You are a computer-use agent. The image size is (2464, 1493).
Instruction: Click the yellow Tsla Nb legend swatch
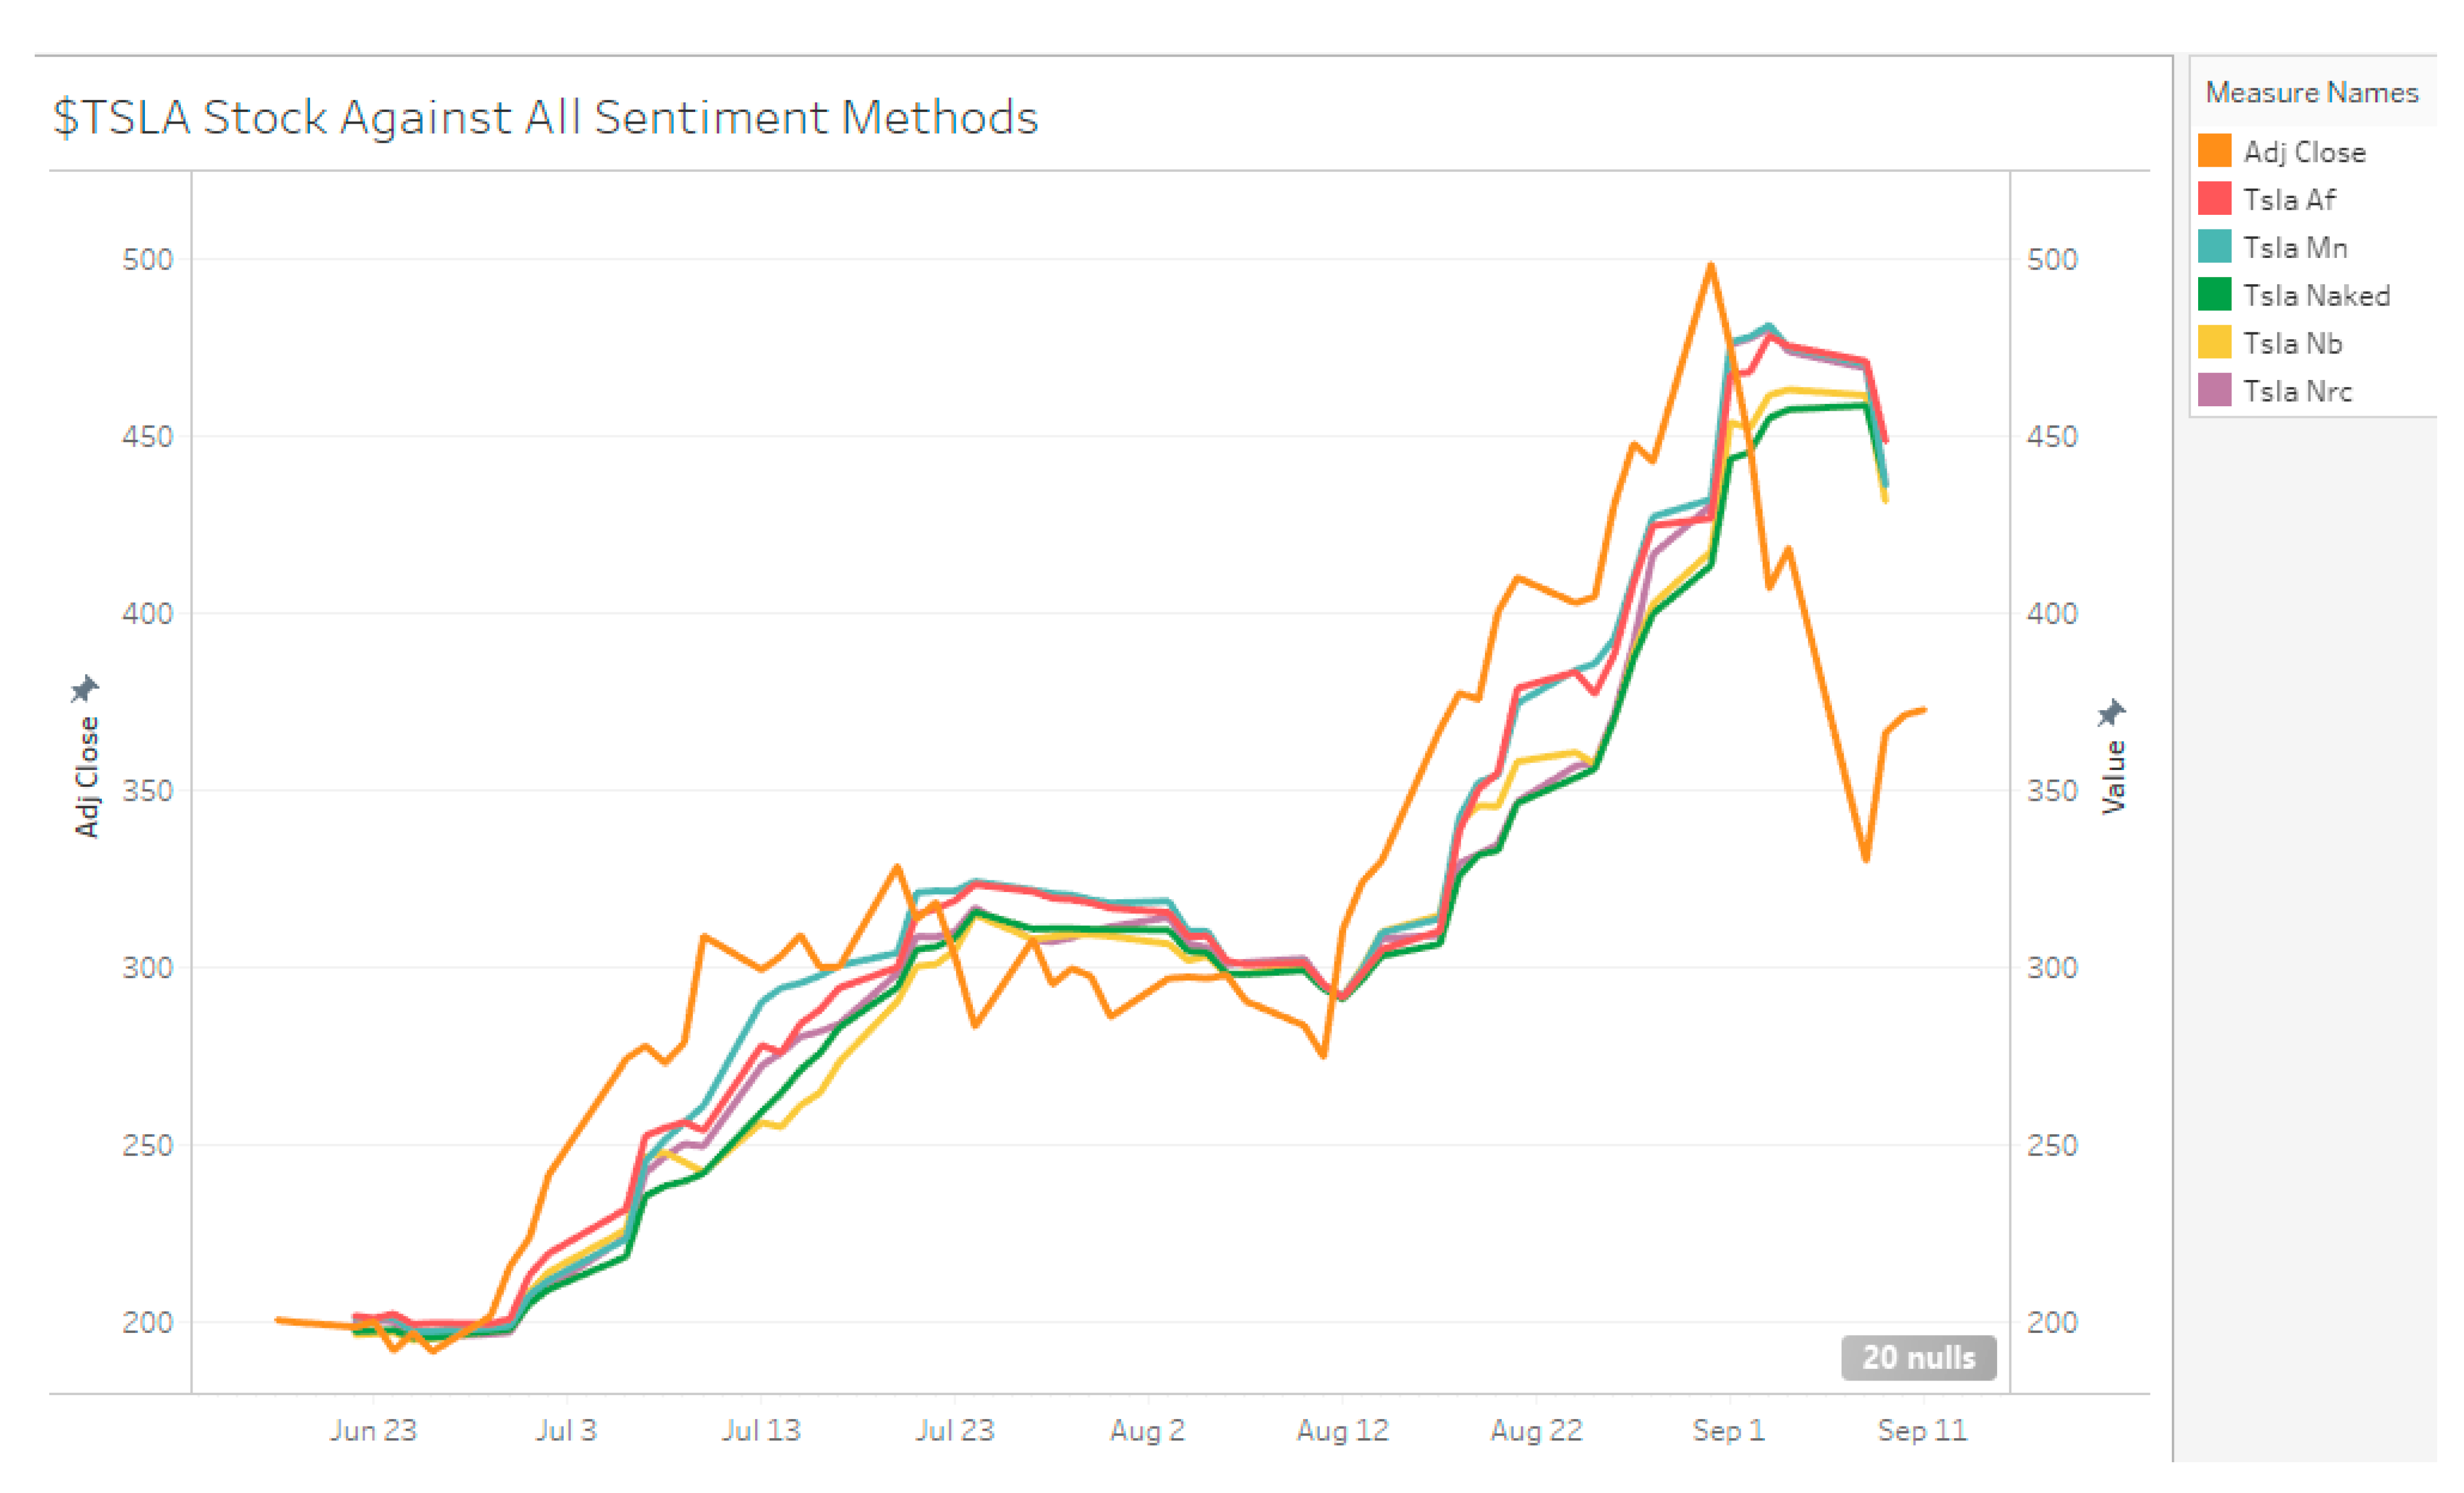coord(2214,343)
